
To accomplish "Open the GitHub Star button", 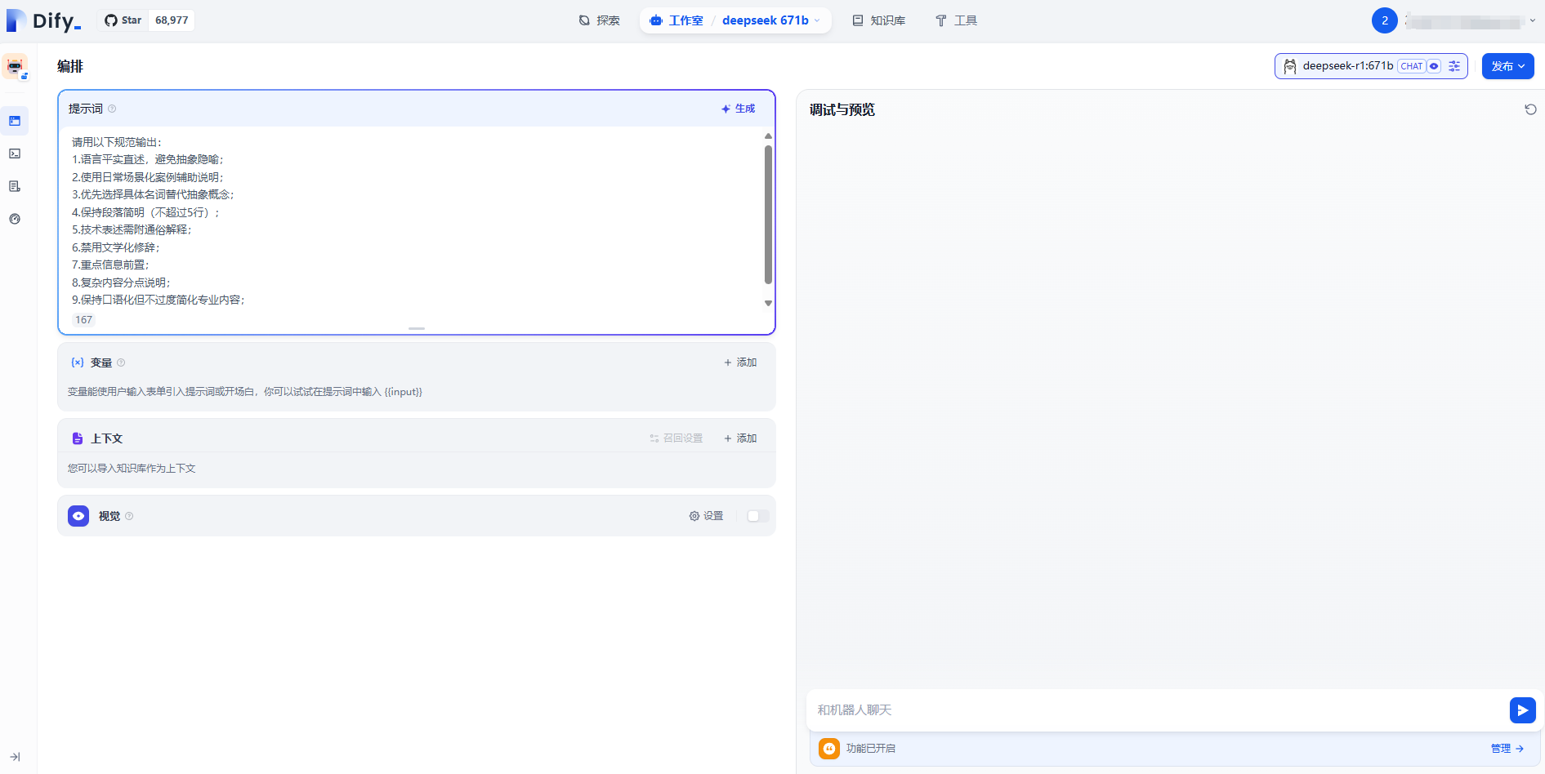I will pyautogui.click(x=123, y=20).
